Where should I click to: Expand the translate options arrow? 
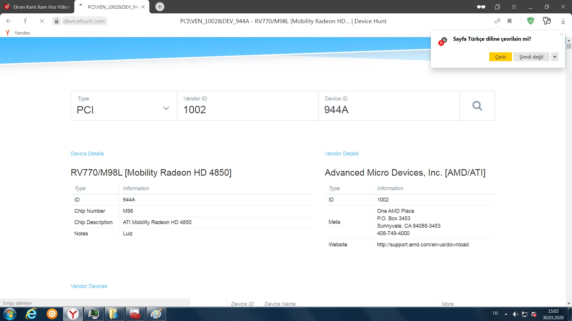[x=555, y=57]
